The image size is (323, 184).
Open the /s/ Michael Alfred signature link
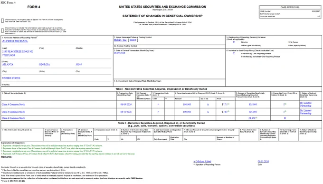202,161
